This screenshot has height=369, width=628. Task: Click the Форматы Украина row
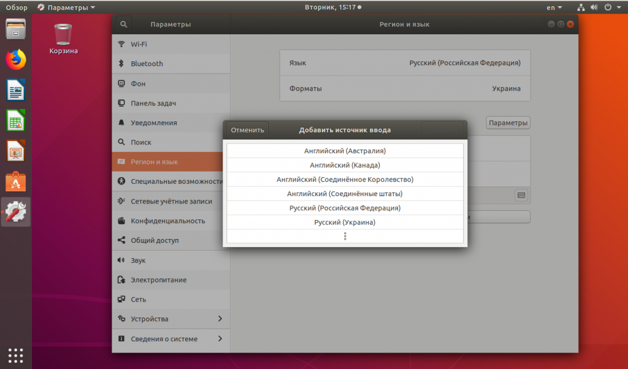405,88
